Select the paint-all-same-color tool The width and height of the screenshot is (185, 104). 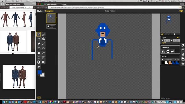pyautogui.click(x=43, y=39)
